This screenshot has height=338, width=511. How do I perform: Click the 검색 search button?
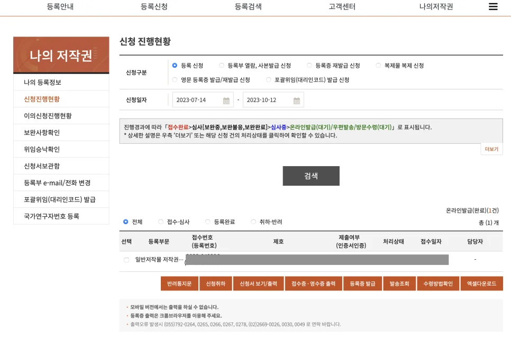click(311, 176)
